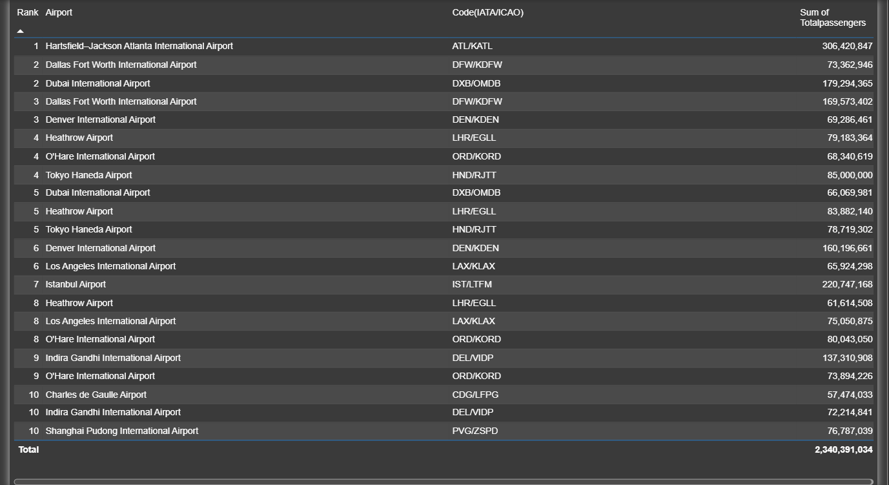Select the CDG/LFPG code cell

tap(475, 395)
